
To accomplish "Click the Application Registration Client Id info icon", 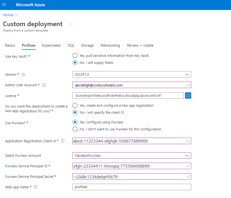I will click(x=63, y=141).
